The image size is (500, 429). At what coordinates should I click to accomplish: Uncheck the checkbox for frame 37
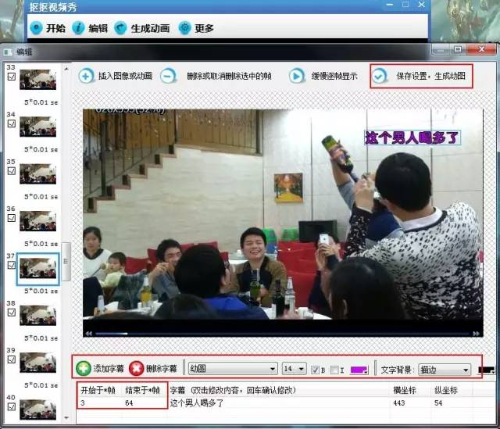tap(11, 265)
